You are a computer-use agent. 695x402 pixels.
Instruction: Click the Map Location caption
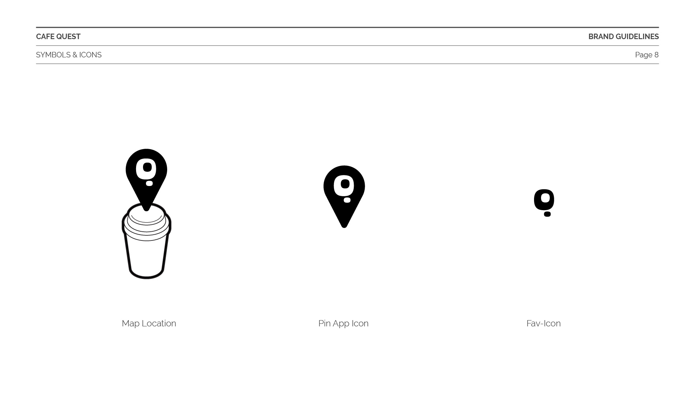click(x=149, y=323)
